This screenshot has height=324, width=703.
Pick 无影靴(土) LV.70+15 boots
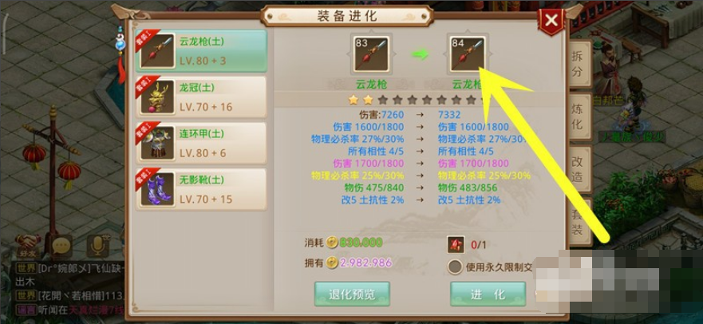[x=202, y=190]
